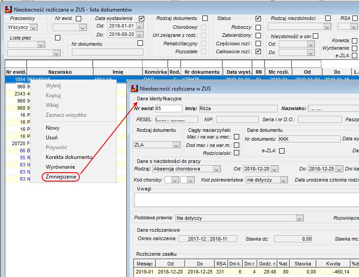
Task: Tick the Zatwierdzony status checkbox
Action: click(x=258, y=36)
